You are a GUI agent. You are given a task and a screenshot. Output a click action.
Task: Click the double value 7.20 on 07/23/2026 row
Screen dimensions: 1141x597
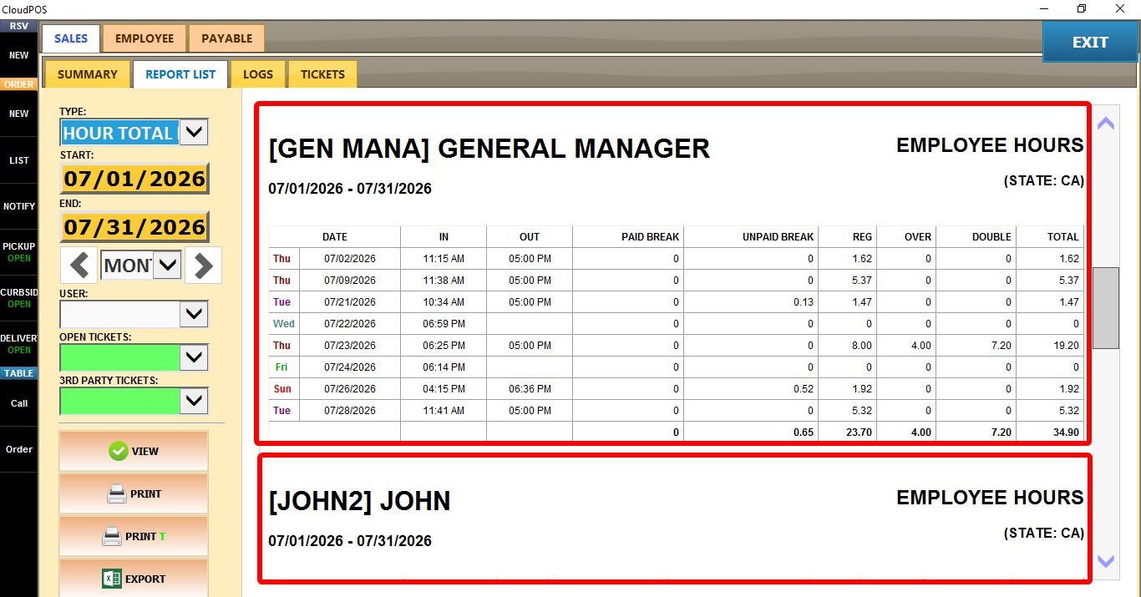pos(976,346)
